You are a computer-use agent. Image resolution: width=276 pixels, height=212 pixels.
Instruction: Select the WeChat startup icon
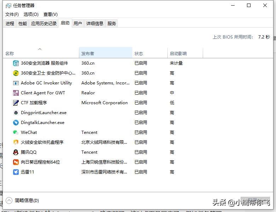click(x=16, y=132)
